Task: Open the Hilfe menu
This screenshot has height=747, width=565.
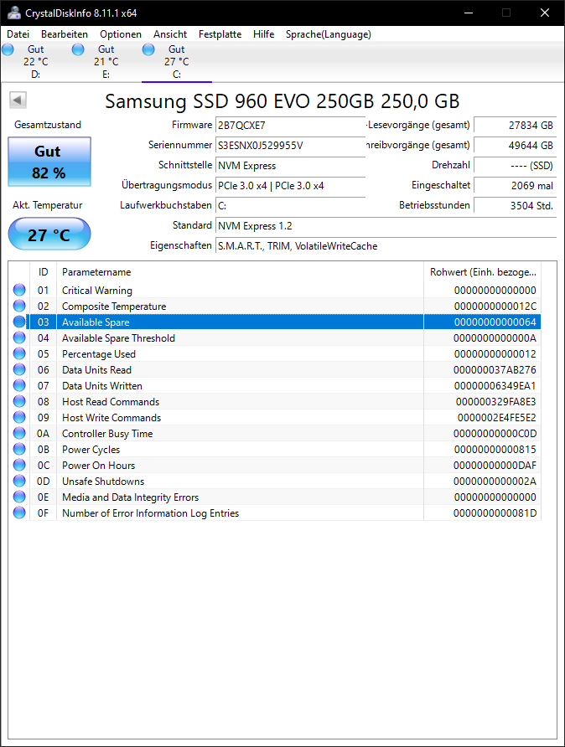Action: (264, 34)
